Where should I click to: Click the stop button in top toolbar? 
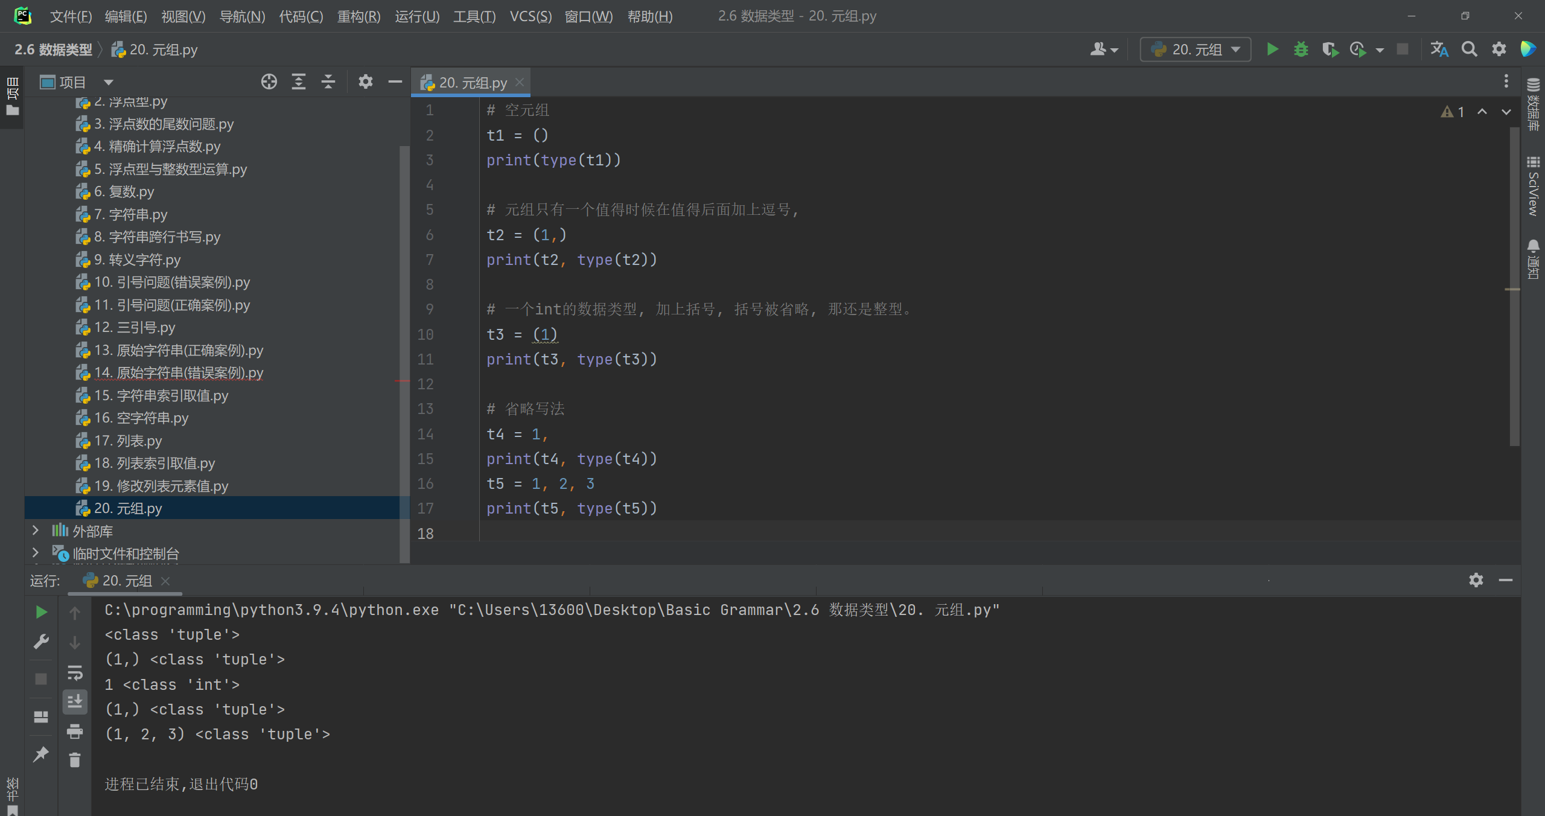click(x=1403, y=49)
